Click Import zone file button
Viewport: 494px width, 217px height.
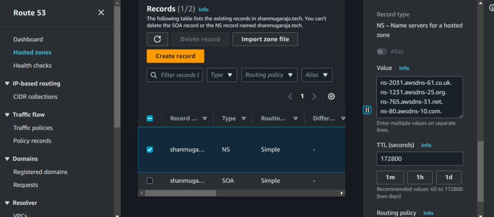[x=265, y=39]
